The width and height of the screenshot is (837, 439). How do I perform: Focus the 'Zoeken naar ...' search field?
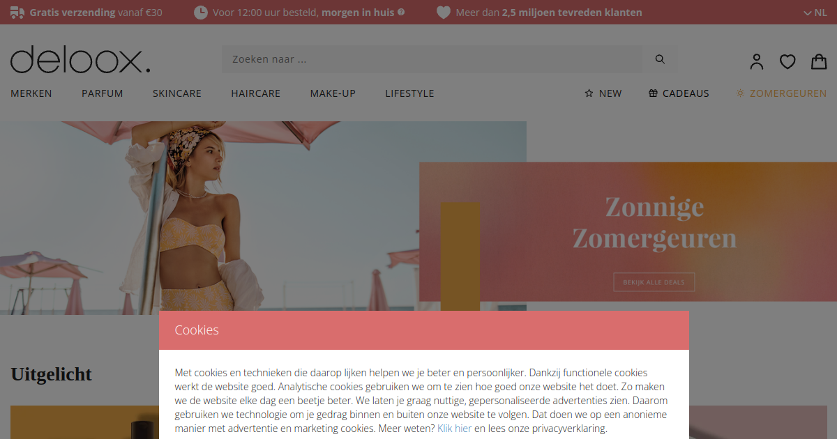pos(432,59)
